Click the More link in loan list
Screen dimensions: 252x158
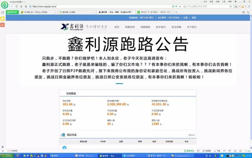(192, 135)
